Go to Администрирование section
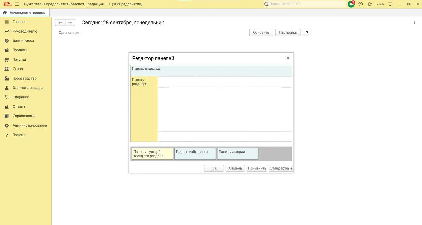This screenshot has width=422, height=225. [x=30, y=125]
